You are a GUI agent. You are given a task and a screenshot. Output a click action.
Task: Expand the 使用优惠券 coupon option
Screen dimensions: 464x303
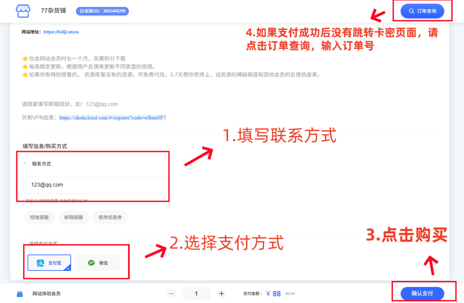[x=110, y=218]
